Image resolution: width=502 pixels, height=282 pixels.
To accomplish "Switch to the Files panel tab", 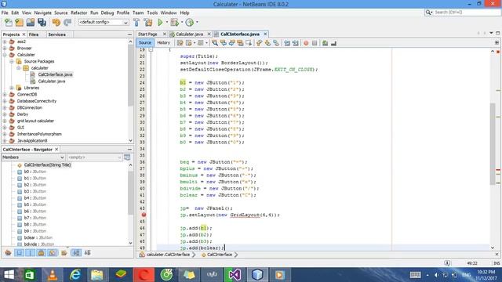I will point(33,34).
